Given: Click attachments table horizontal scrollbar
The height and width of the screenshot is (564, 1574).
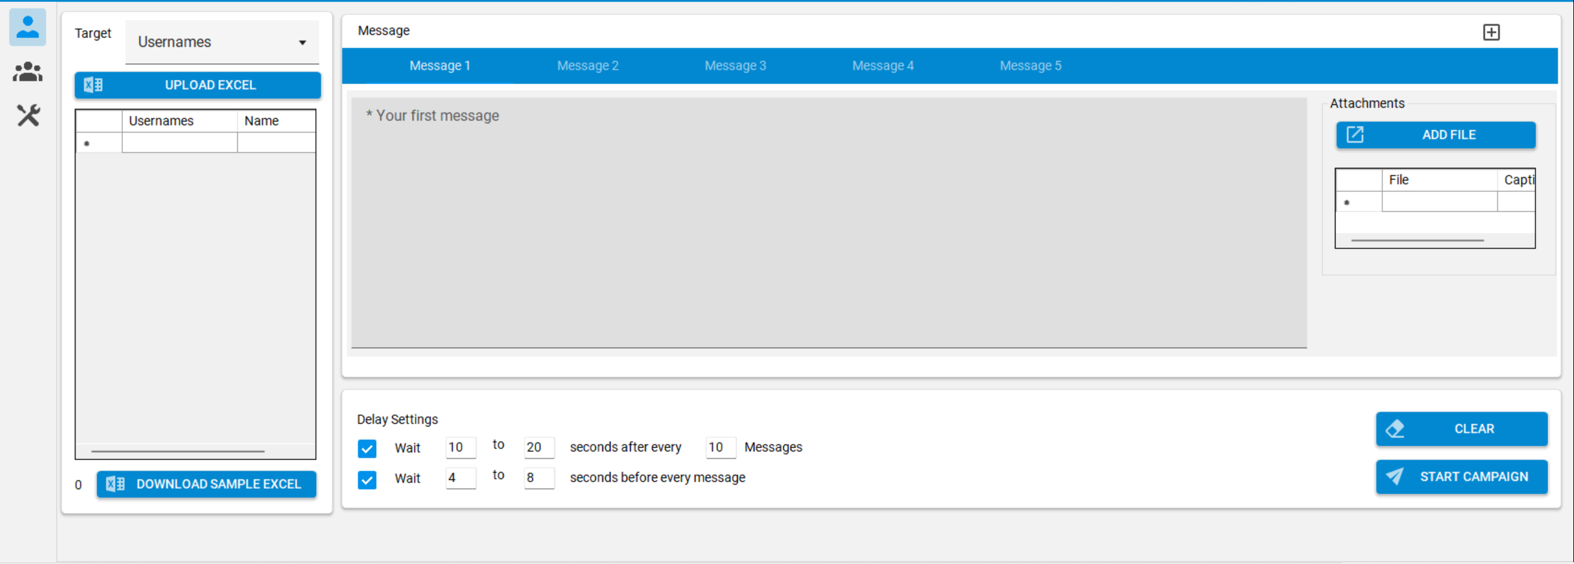Looking at the screenshot, I should click(x=1417, y=240).
